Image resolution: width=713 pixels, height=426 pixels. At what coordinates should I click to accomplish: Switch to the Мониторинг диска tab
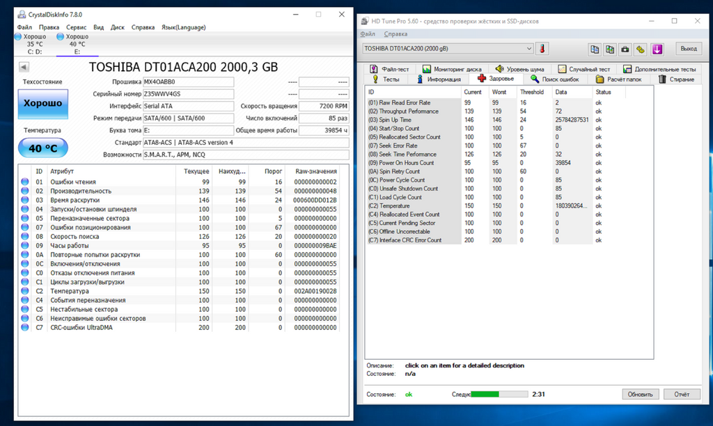click(x=451, y=69)
